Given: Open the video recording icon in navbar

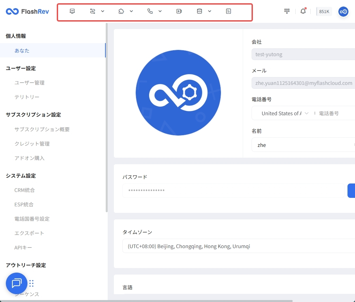Looking at the screenshot, I should click(x=179, y=11).
